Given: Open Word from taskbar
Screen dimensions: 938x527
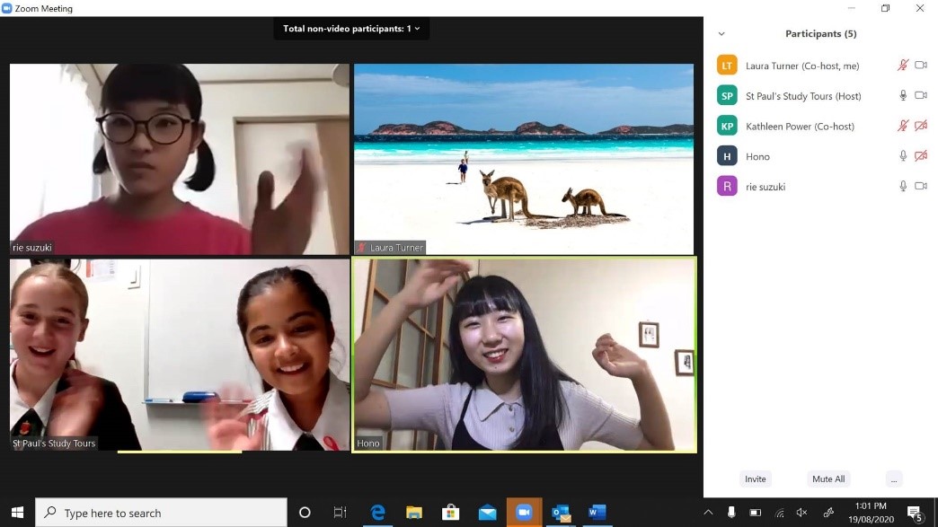Looking at the screenshot, I should 597,513.
